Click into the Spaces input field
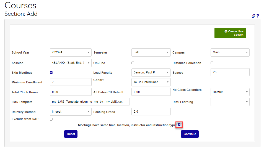The height and width of the screenshot is (151, 264). coord(230,72)
